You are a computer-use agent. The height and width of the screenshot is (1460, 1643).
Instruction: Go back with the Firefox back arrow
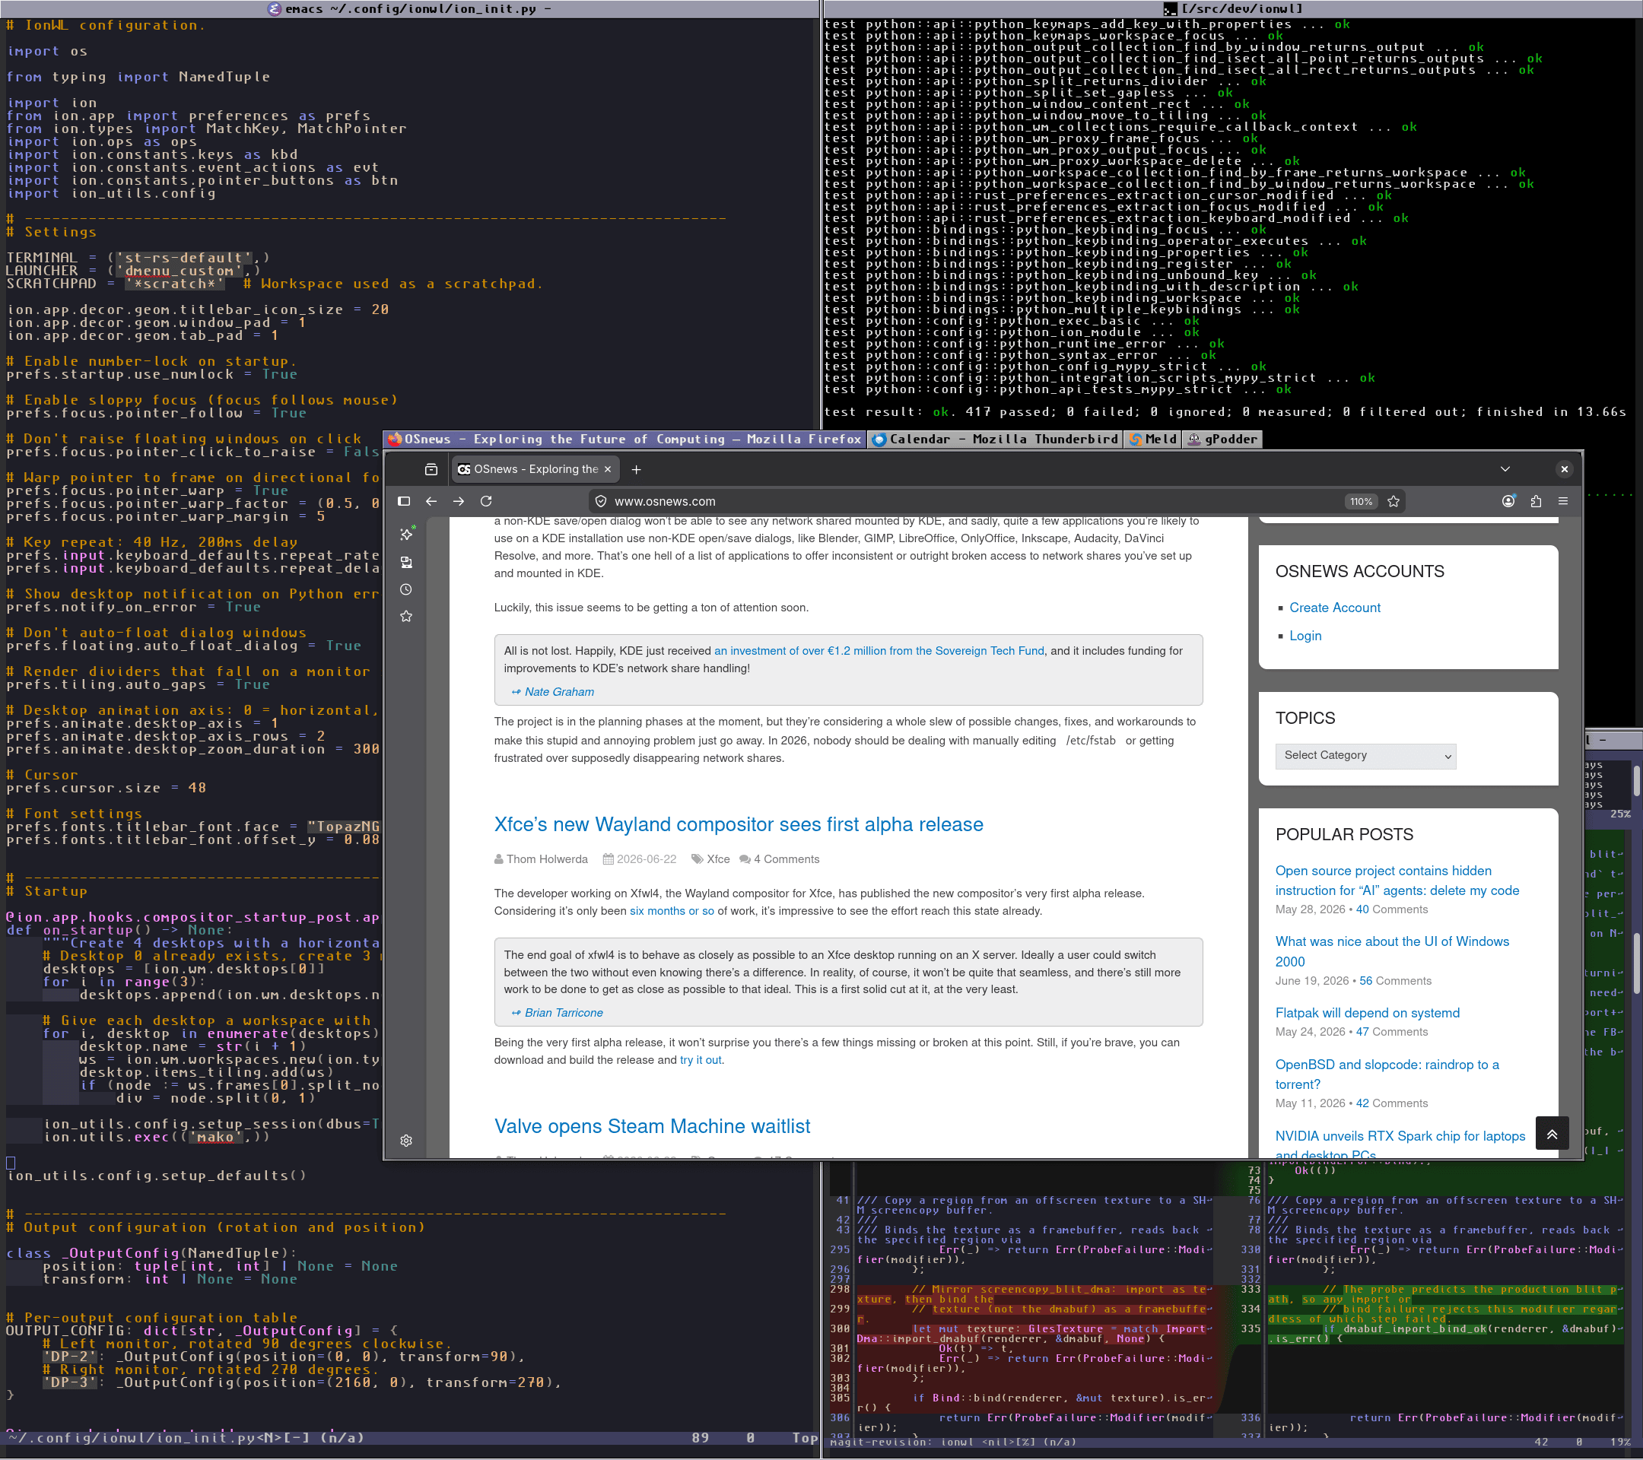(x=431, y=501)
